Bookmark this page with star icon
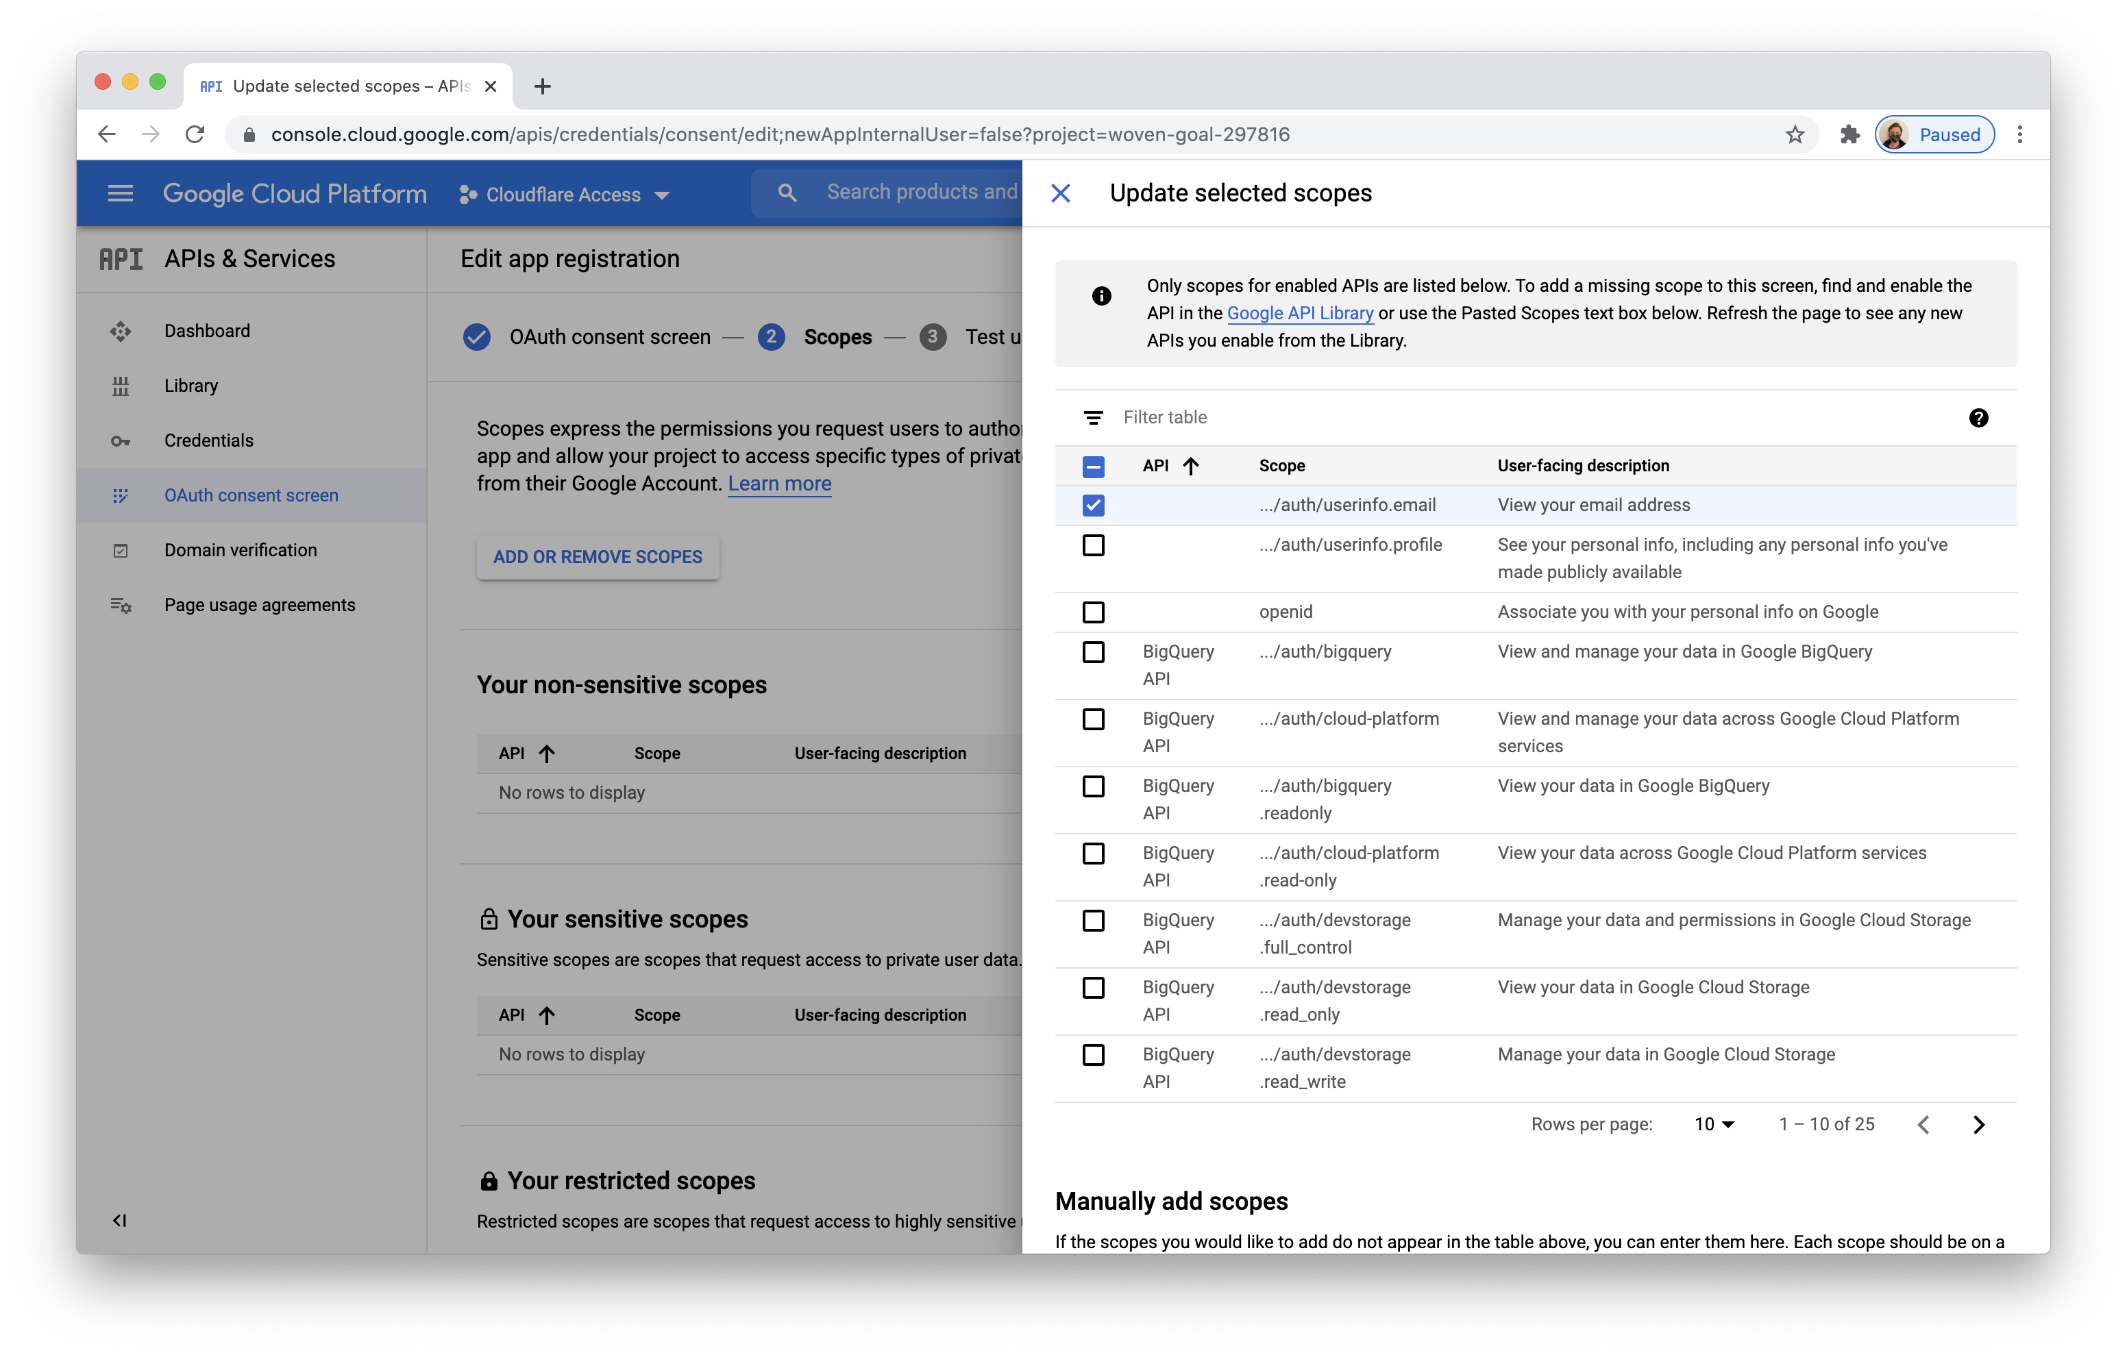 point(1794,134)
